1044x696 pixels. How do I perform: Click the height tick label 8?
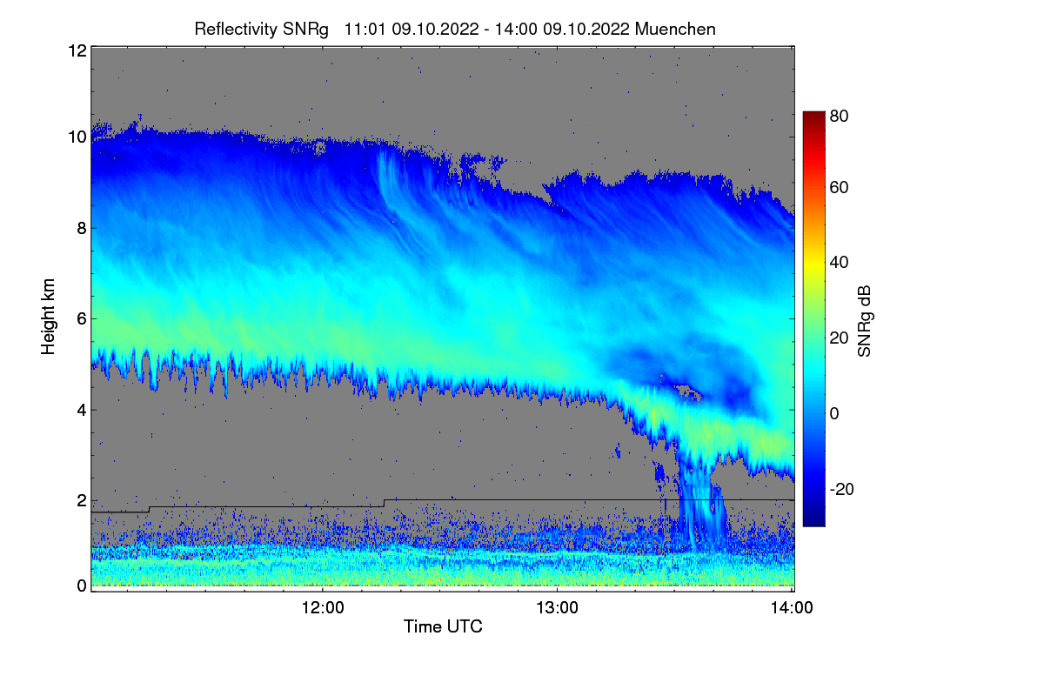click(81, 228)
